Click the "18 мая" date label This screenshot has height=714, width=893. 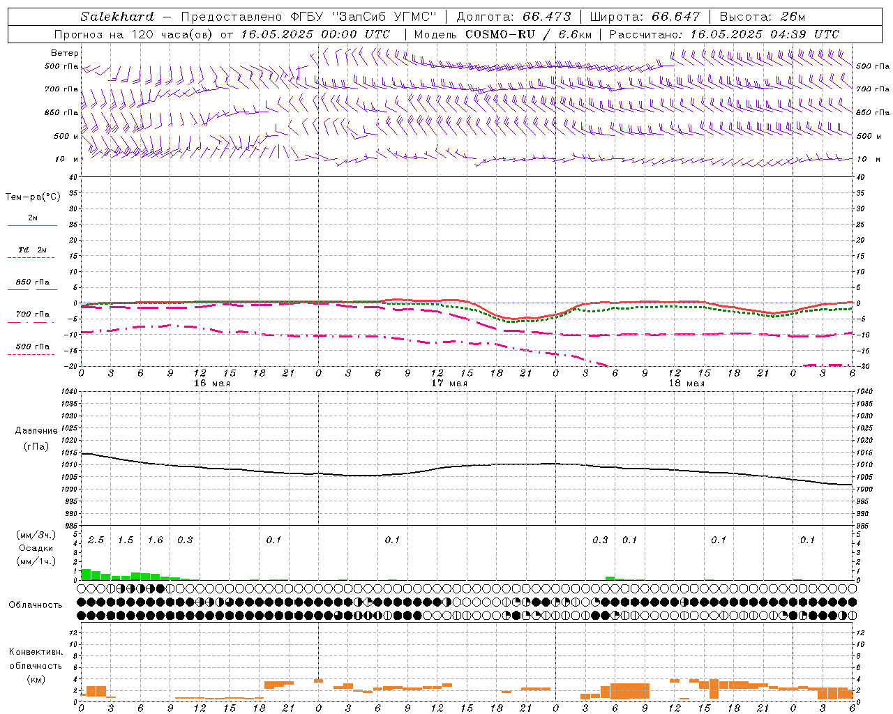pos(686,383)
